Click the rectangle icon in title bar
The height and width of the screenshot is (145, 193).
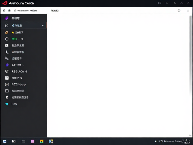point(160,3)
